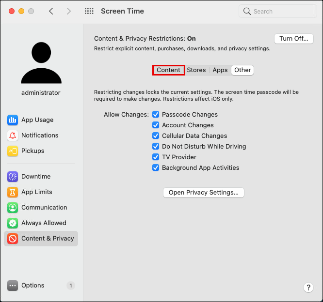Open App Usage from its bar chart icon
Viewport: 323px width, 302px height.
point(13,120)
